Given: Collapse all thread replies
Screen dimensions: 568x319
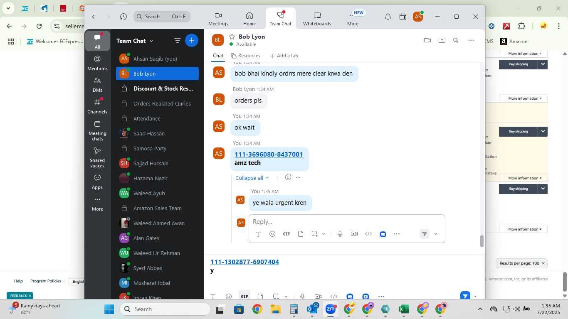Looking at the screenshot, I should pos(252,178).
